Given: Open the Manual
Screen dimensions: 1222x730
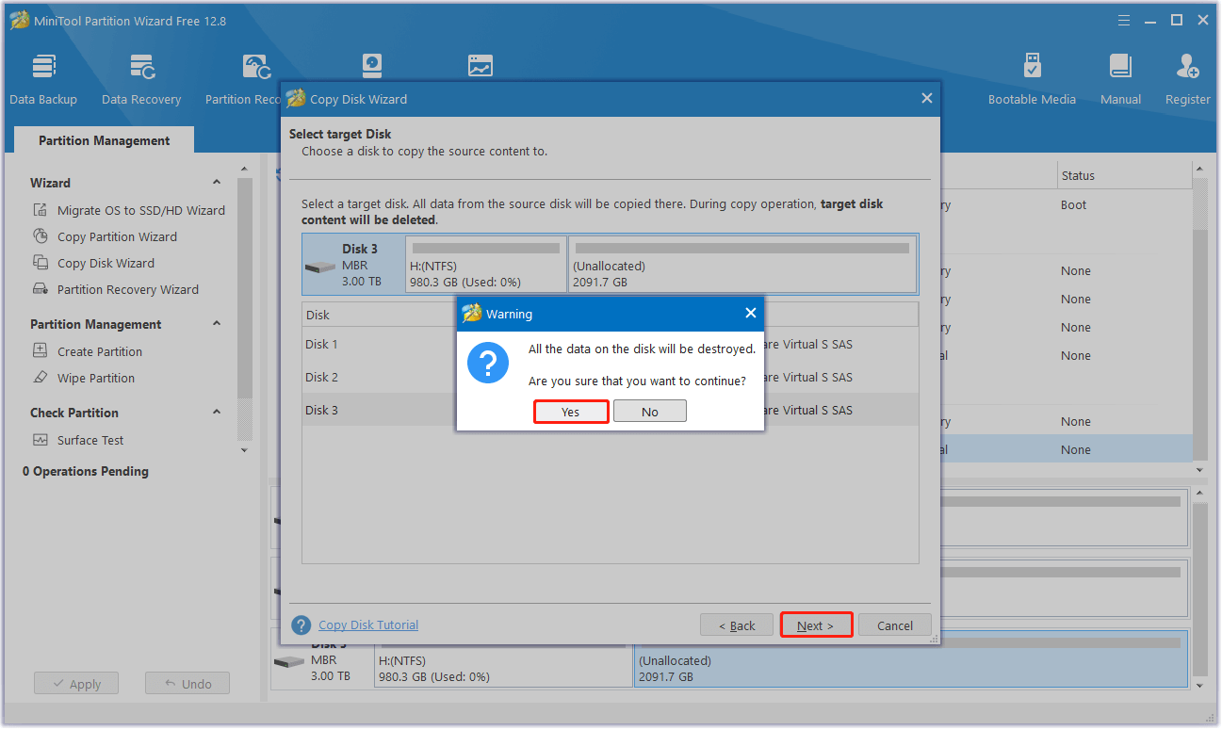Looking at the screenshot, I should [x=1120, y=79].
